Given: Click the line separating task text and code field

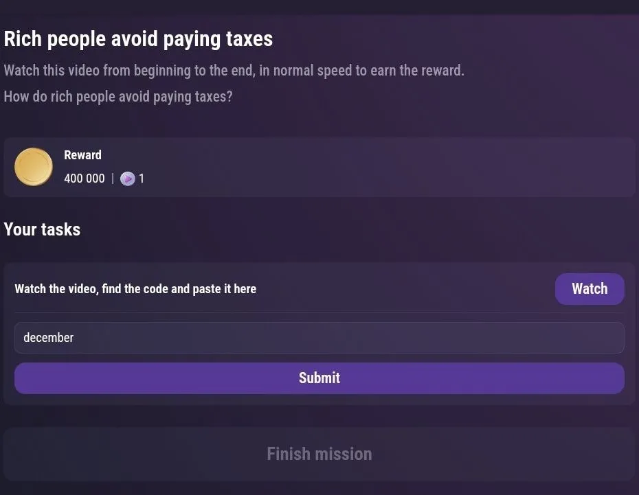Looking at the screenshot, I should [319, 313].
